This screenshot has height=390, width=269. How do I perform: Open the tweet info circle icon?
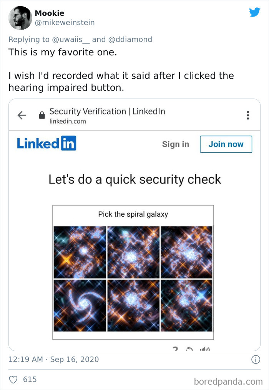(256, 359)
